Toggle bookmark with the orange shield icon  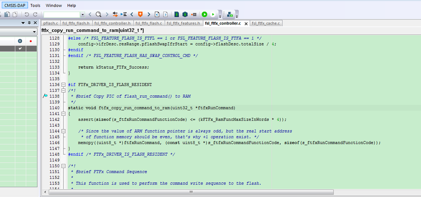(140, 14)
